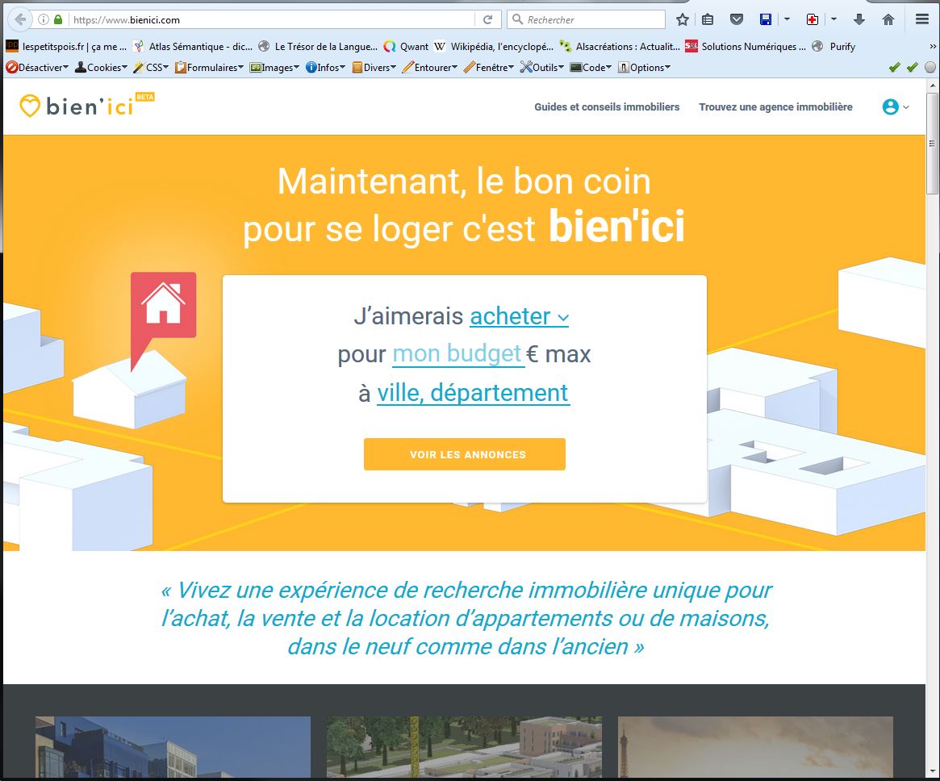Click Trouvez une agence immobilière link
Screen dimensions: 940x781
775,106
